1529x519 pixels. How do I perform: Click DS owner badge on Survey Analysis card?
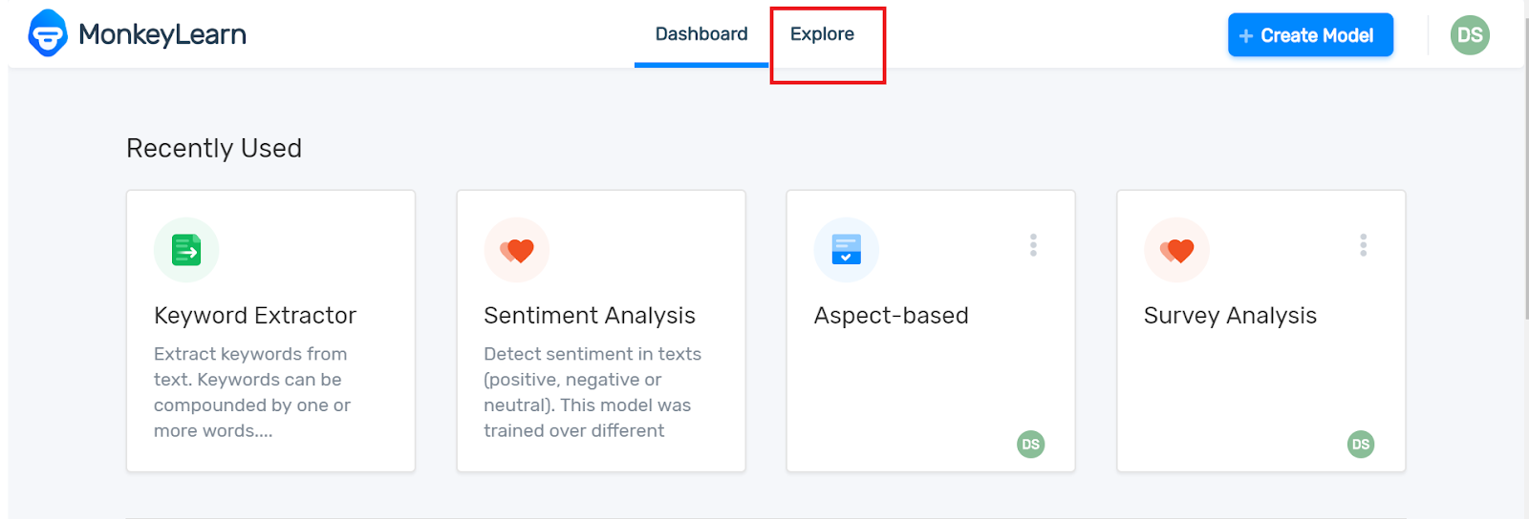(1361, 445)
